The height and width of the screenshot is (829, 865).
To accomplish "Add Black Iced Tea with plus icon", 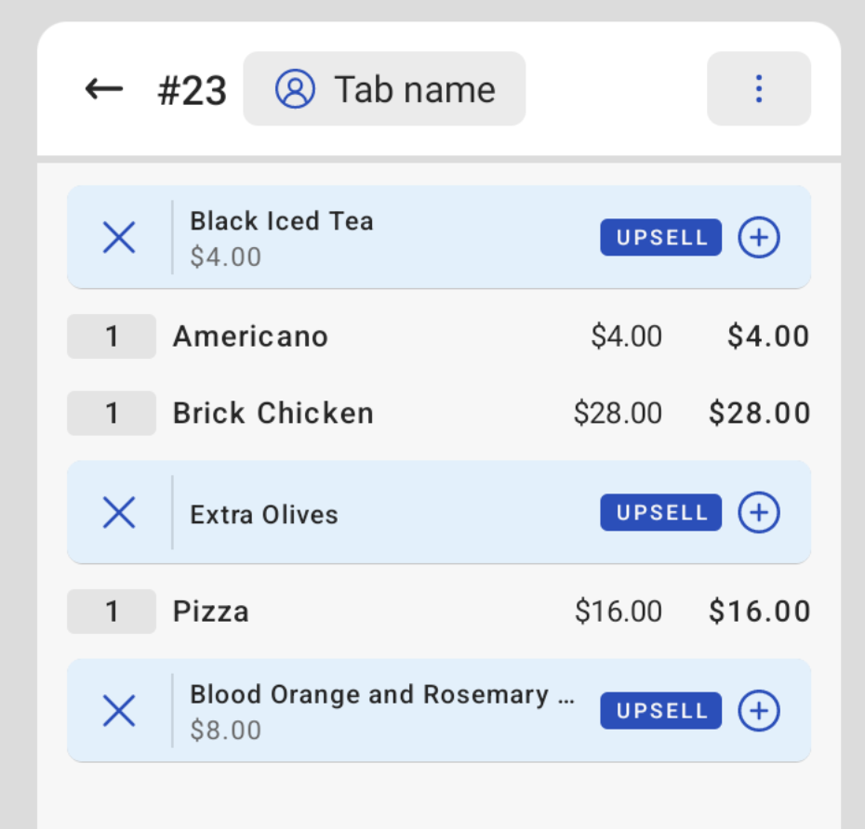I will [x=759, y=238].
